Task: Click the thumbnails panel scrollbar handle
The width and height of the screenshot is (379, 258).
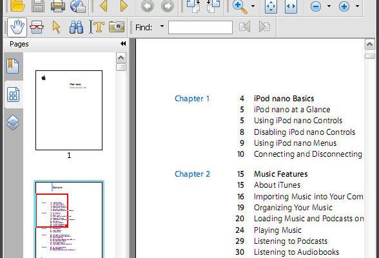Action: (x=121, y=67)
